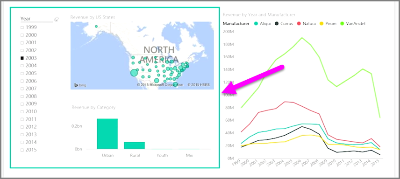Click the Revenue by US States title
The image size is (400, 179).
(93, 17)
